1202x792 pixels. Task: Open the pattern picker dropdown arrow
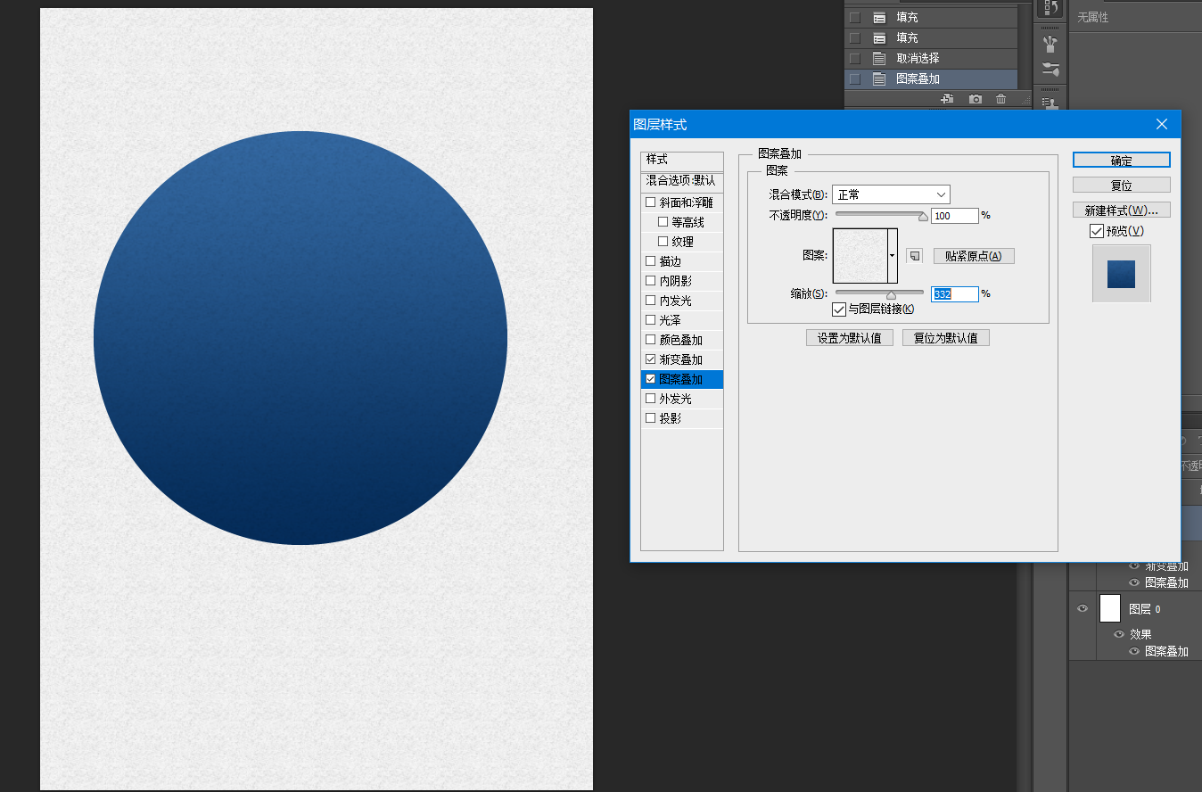pos(893,256)
